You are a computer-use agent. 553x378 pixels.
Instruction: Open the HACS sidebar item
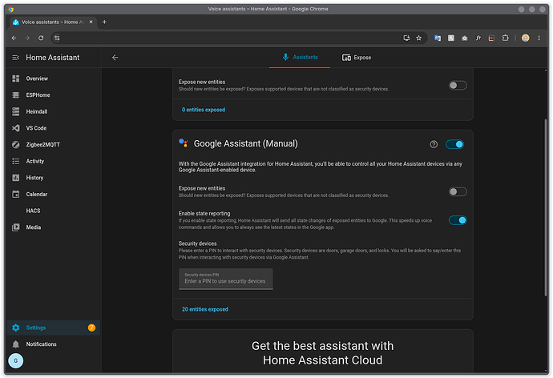point(53,211)
